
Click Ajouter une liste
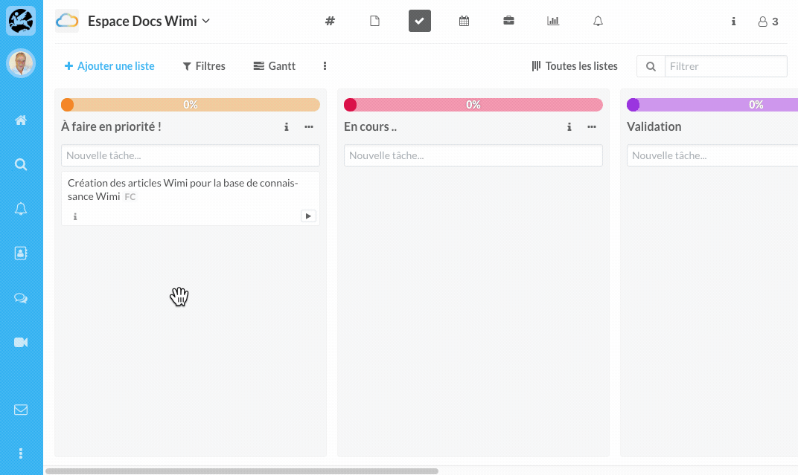pos(109,66)
